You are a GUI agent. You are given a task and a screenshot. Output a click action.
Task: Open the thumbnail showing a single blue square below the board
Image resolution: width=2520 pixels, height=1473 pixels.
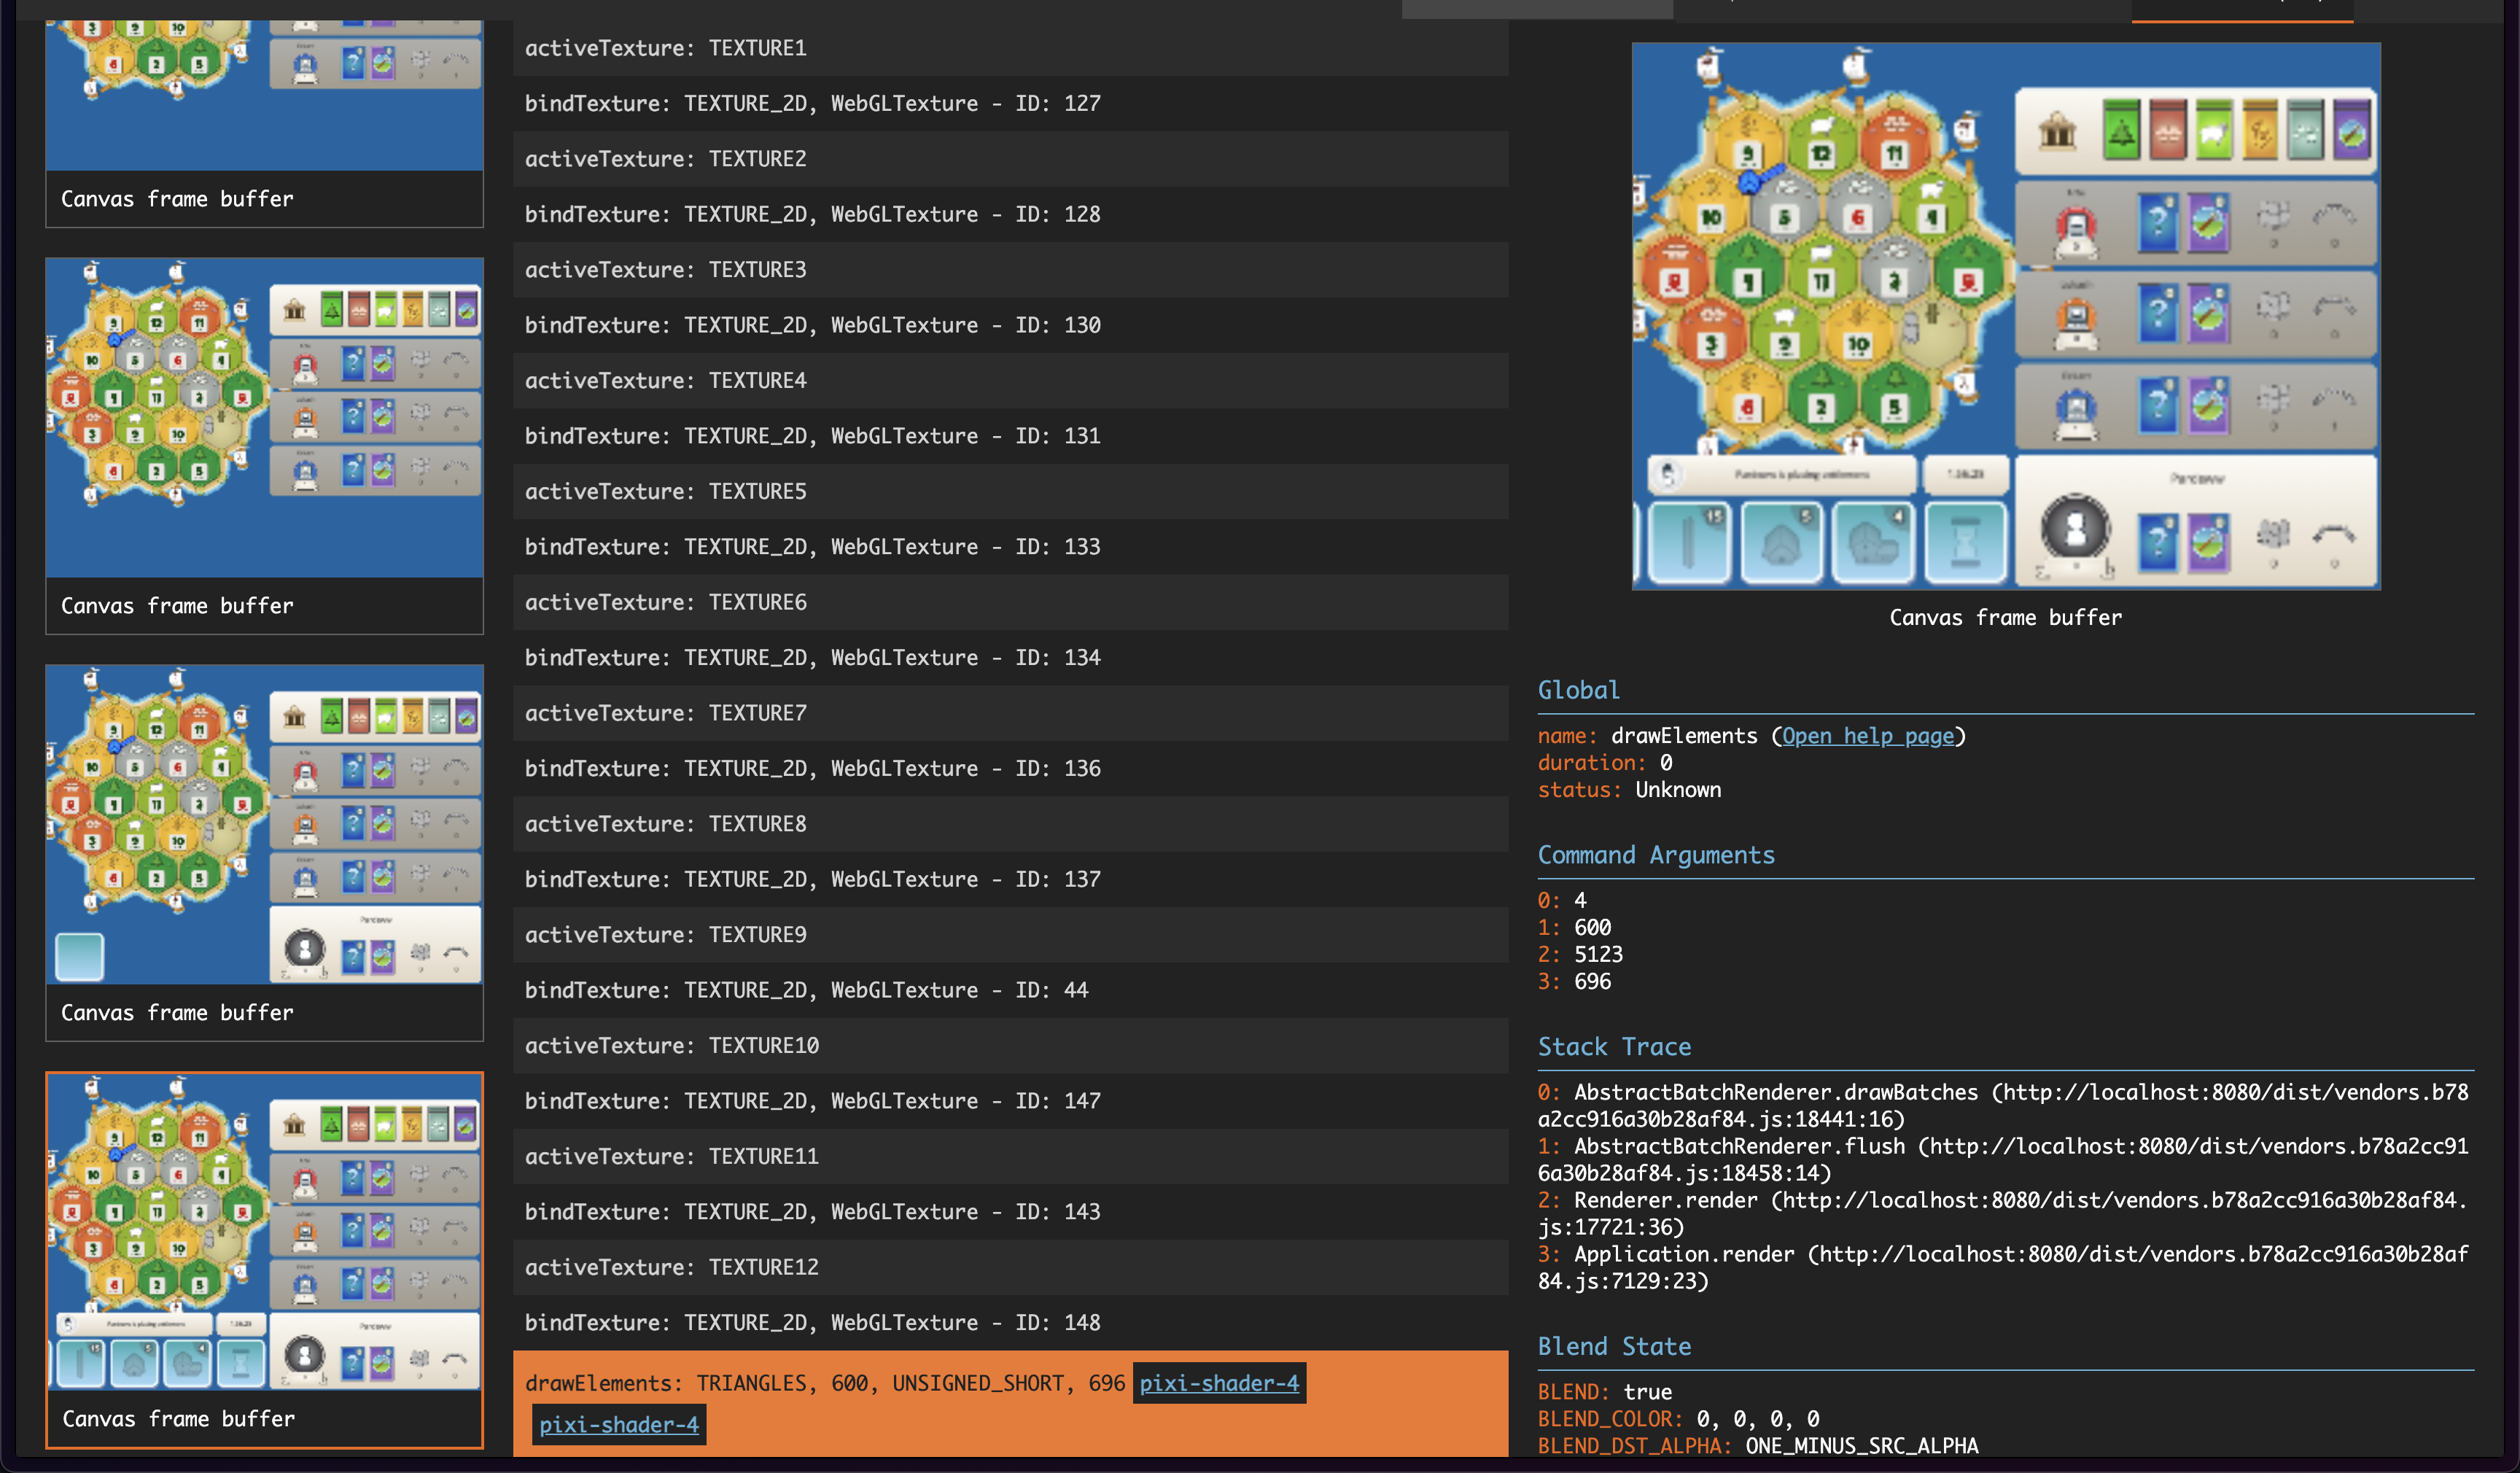tap(265, 853)
